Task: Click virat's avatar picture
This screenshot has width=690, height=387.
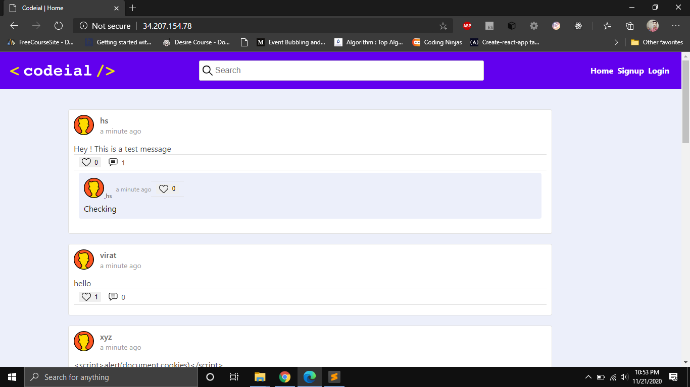Action: pyautogui.click(x=84, y=260)
